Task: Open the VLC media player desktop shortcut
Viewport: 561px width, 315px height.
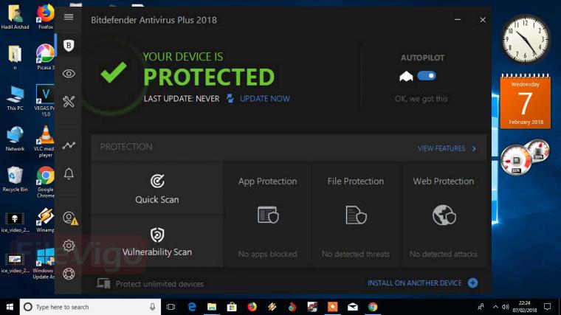Action: coord(44,142)
